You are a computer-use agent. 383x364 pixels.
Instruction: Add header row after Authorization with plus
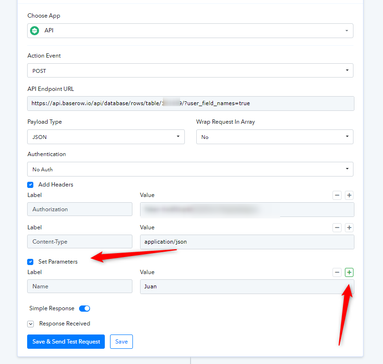coord(349,195)
